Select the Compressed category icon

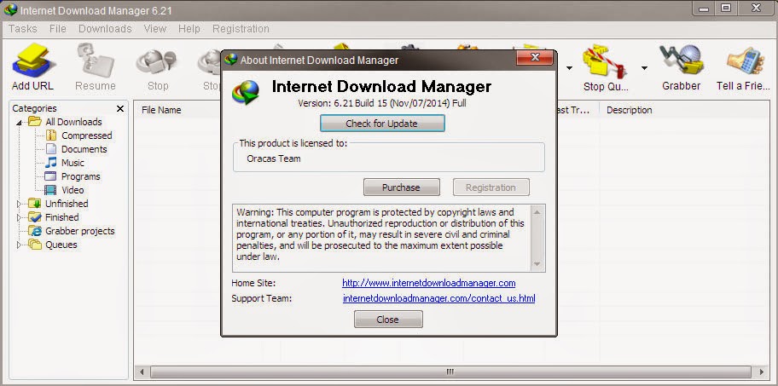(51, 135)
